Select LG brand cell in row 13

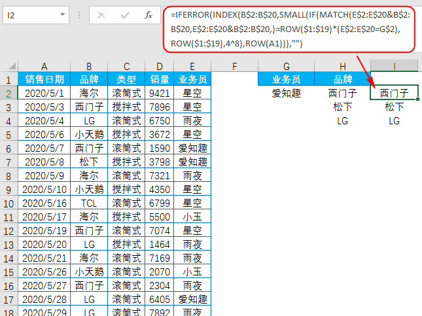pos(89,244)
